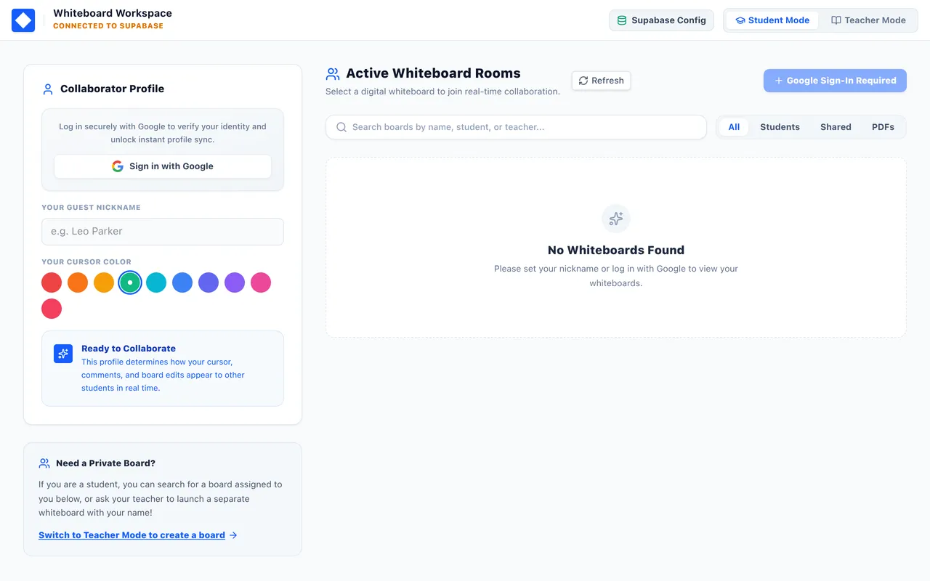930x581 pixels.
Task: Filter boards by Students
Action: [780, 127]
